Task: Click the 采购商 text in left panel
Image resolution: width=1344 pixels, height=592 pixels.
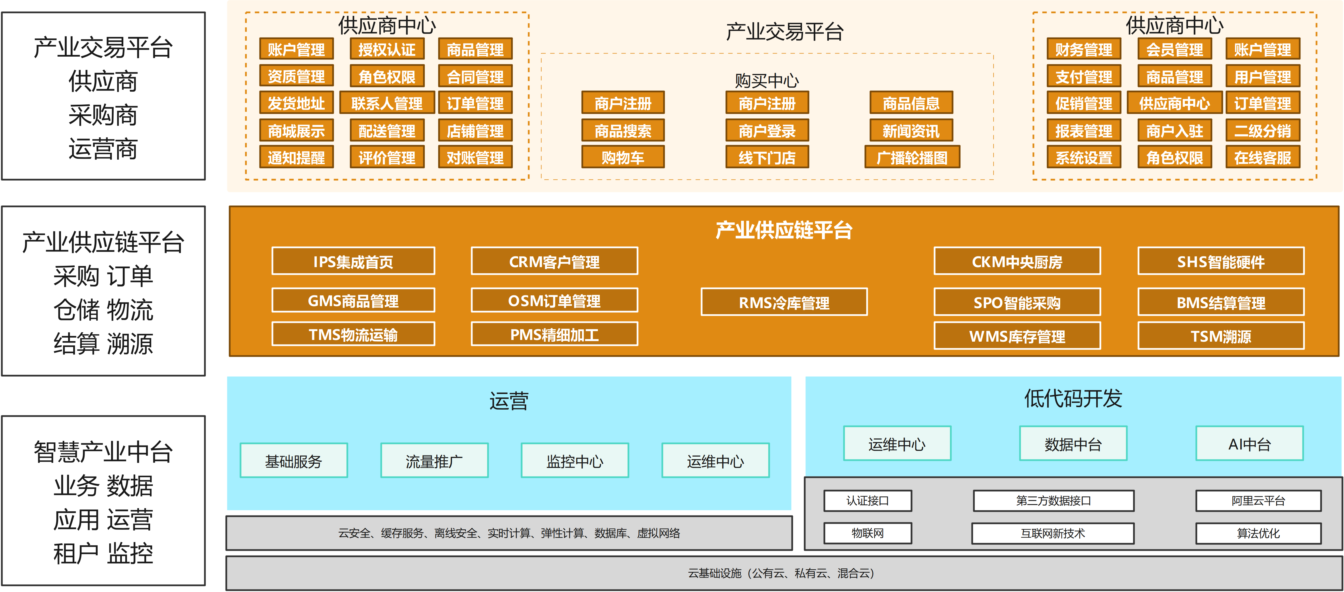Action: [x=103, y=115]
